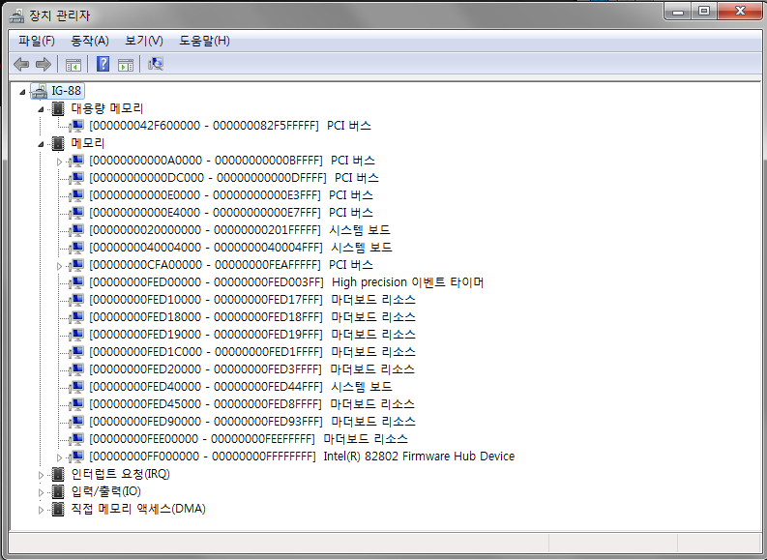Open the 도움말(H) menu

coord(204,41)
